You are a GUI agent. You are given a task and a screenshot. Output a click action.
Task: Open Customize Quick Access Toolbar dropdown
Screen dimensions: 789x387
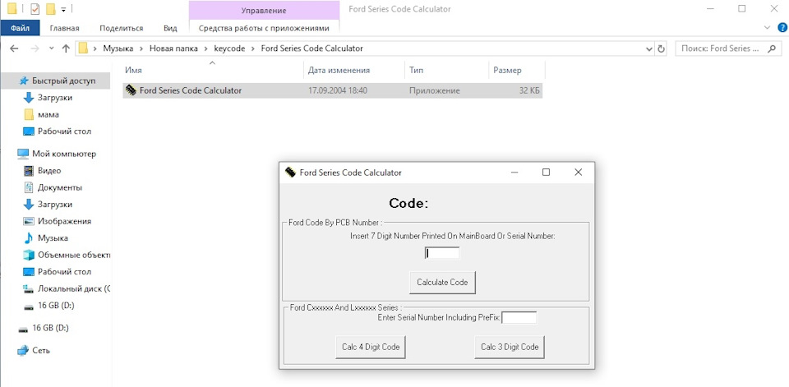(63, 10)
